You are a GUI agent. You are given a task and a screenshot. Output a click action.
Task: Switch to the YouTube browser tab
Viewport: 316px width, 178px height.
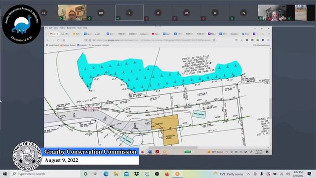pos(156,34)
